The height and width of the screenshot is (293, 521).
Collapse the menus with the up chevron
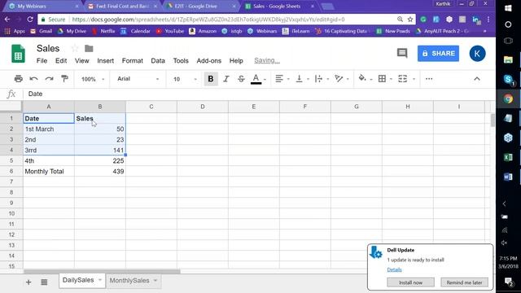[x=477, y=79]
